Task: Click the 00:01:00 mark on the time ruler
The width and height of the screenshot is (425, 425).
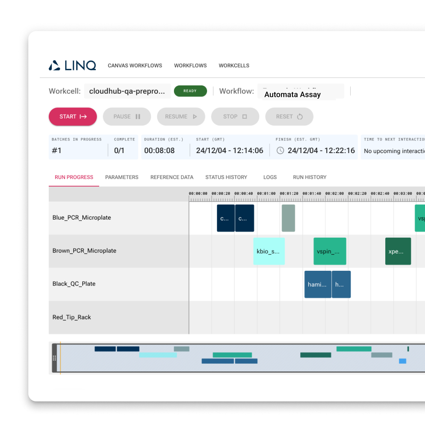Action: click(266, 194)
